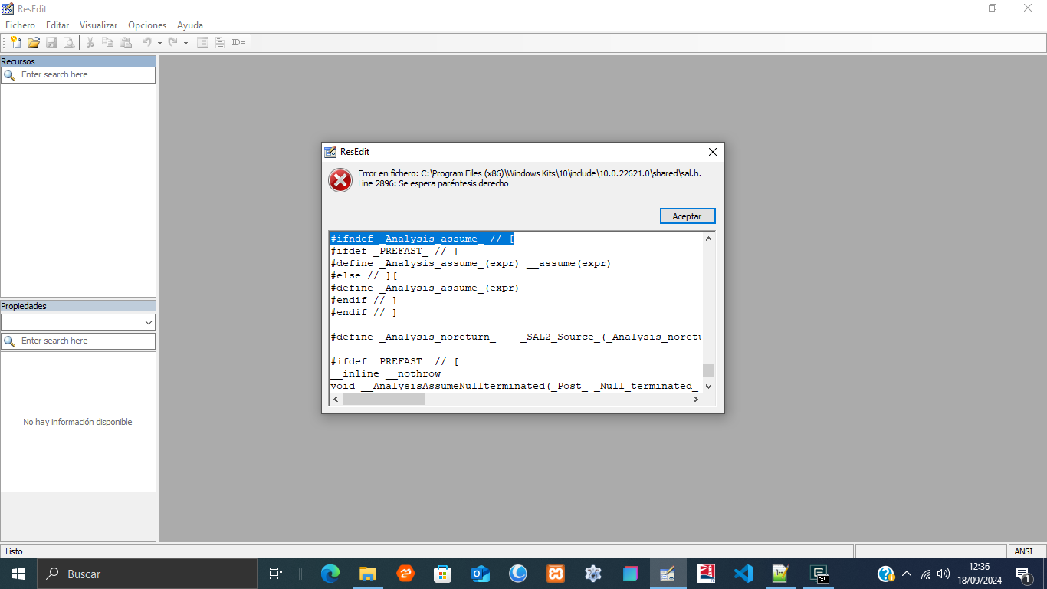Image resolution: width=1047 pixels, height=589 pixels.
Task: Click the dialog layout toolbar icon
Action: (202, 43)
